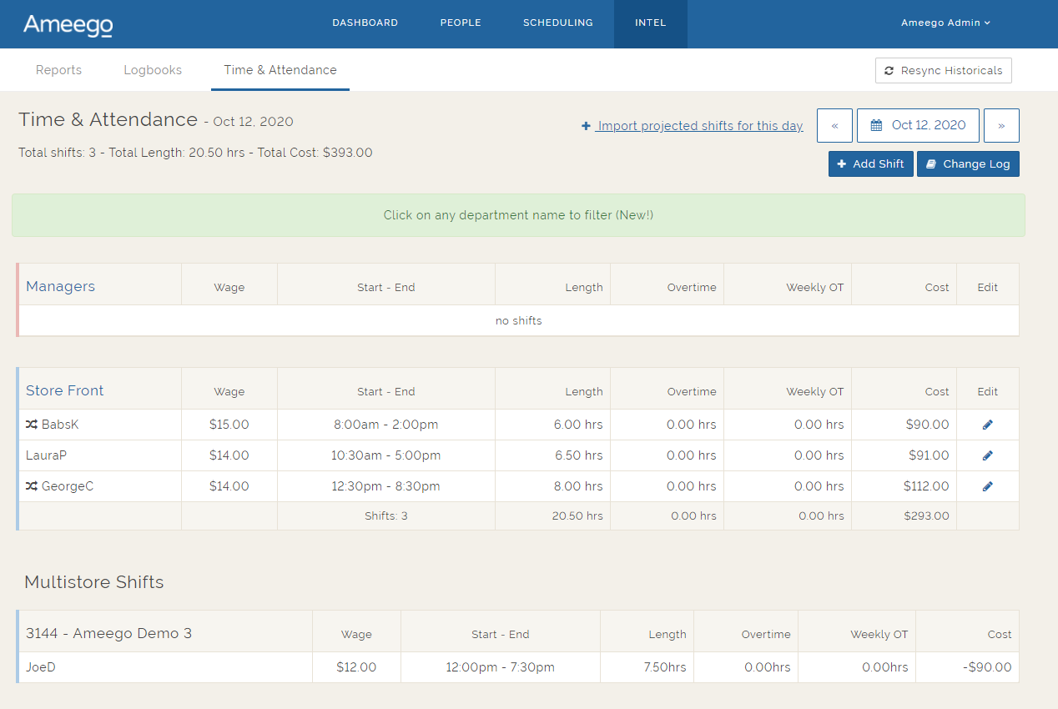
Task: Click the Ameego logo
Action: (68, 24)
